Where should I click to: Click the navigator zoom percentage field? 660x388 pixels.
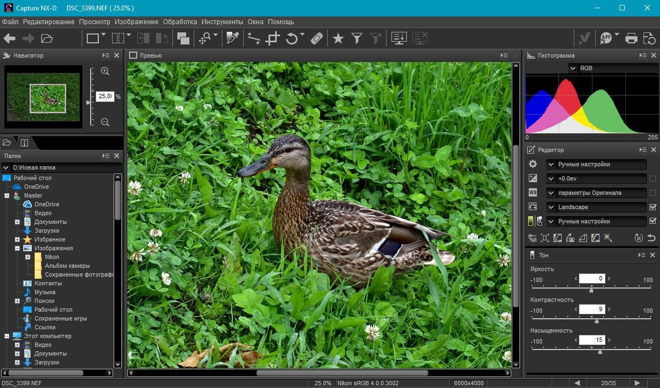pos(105,96)
